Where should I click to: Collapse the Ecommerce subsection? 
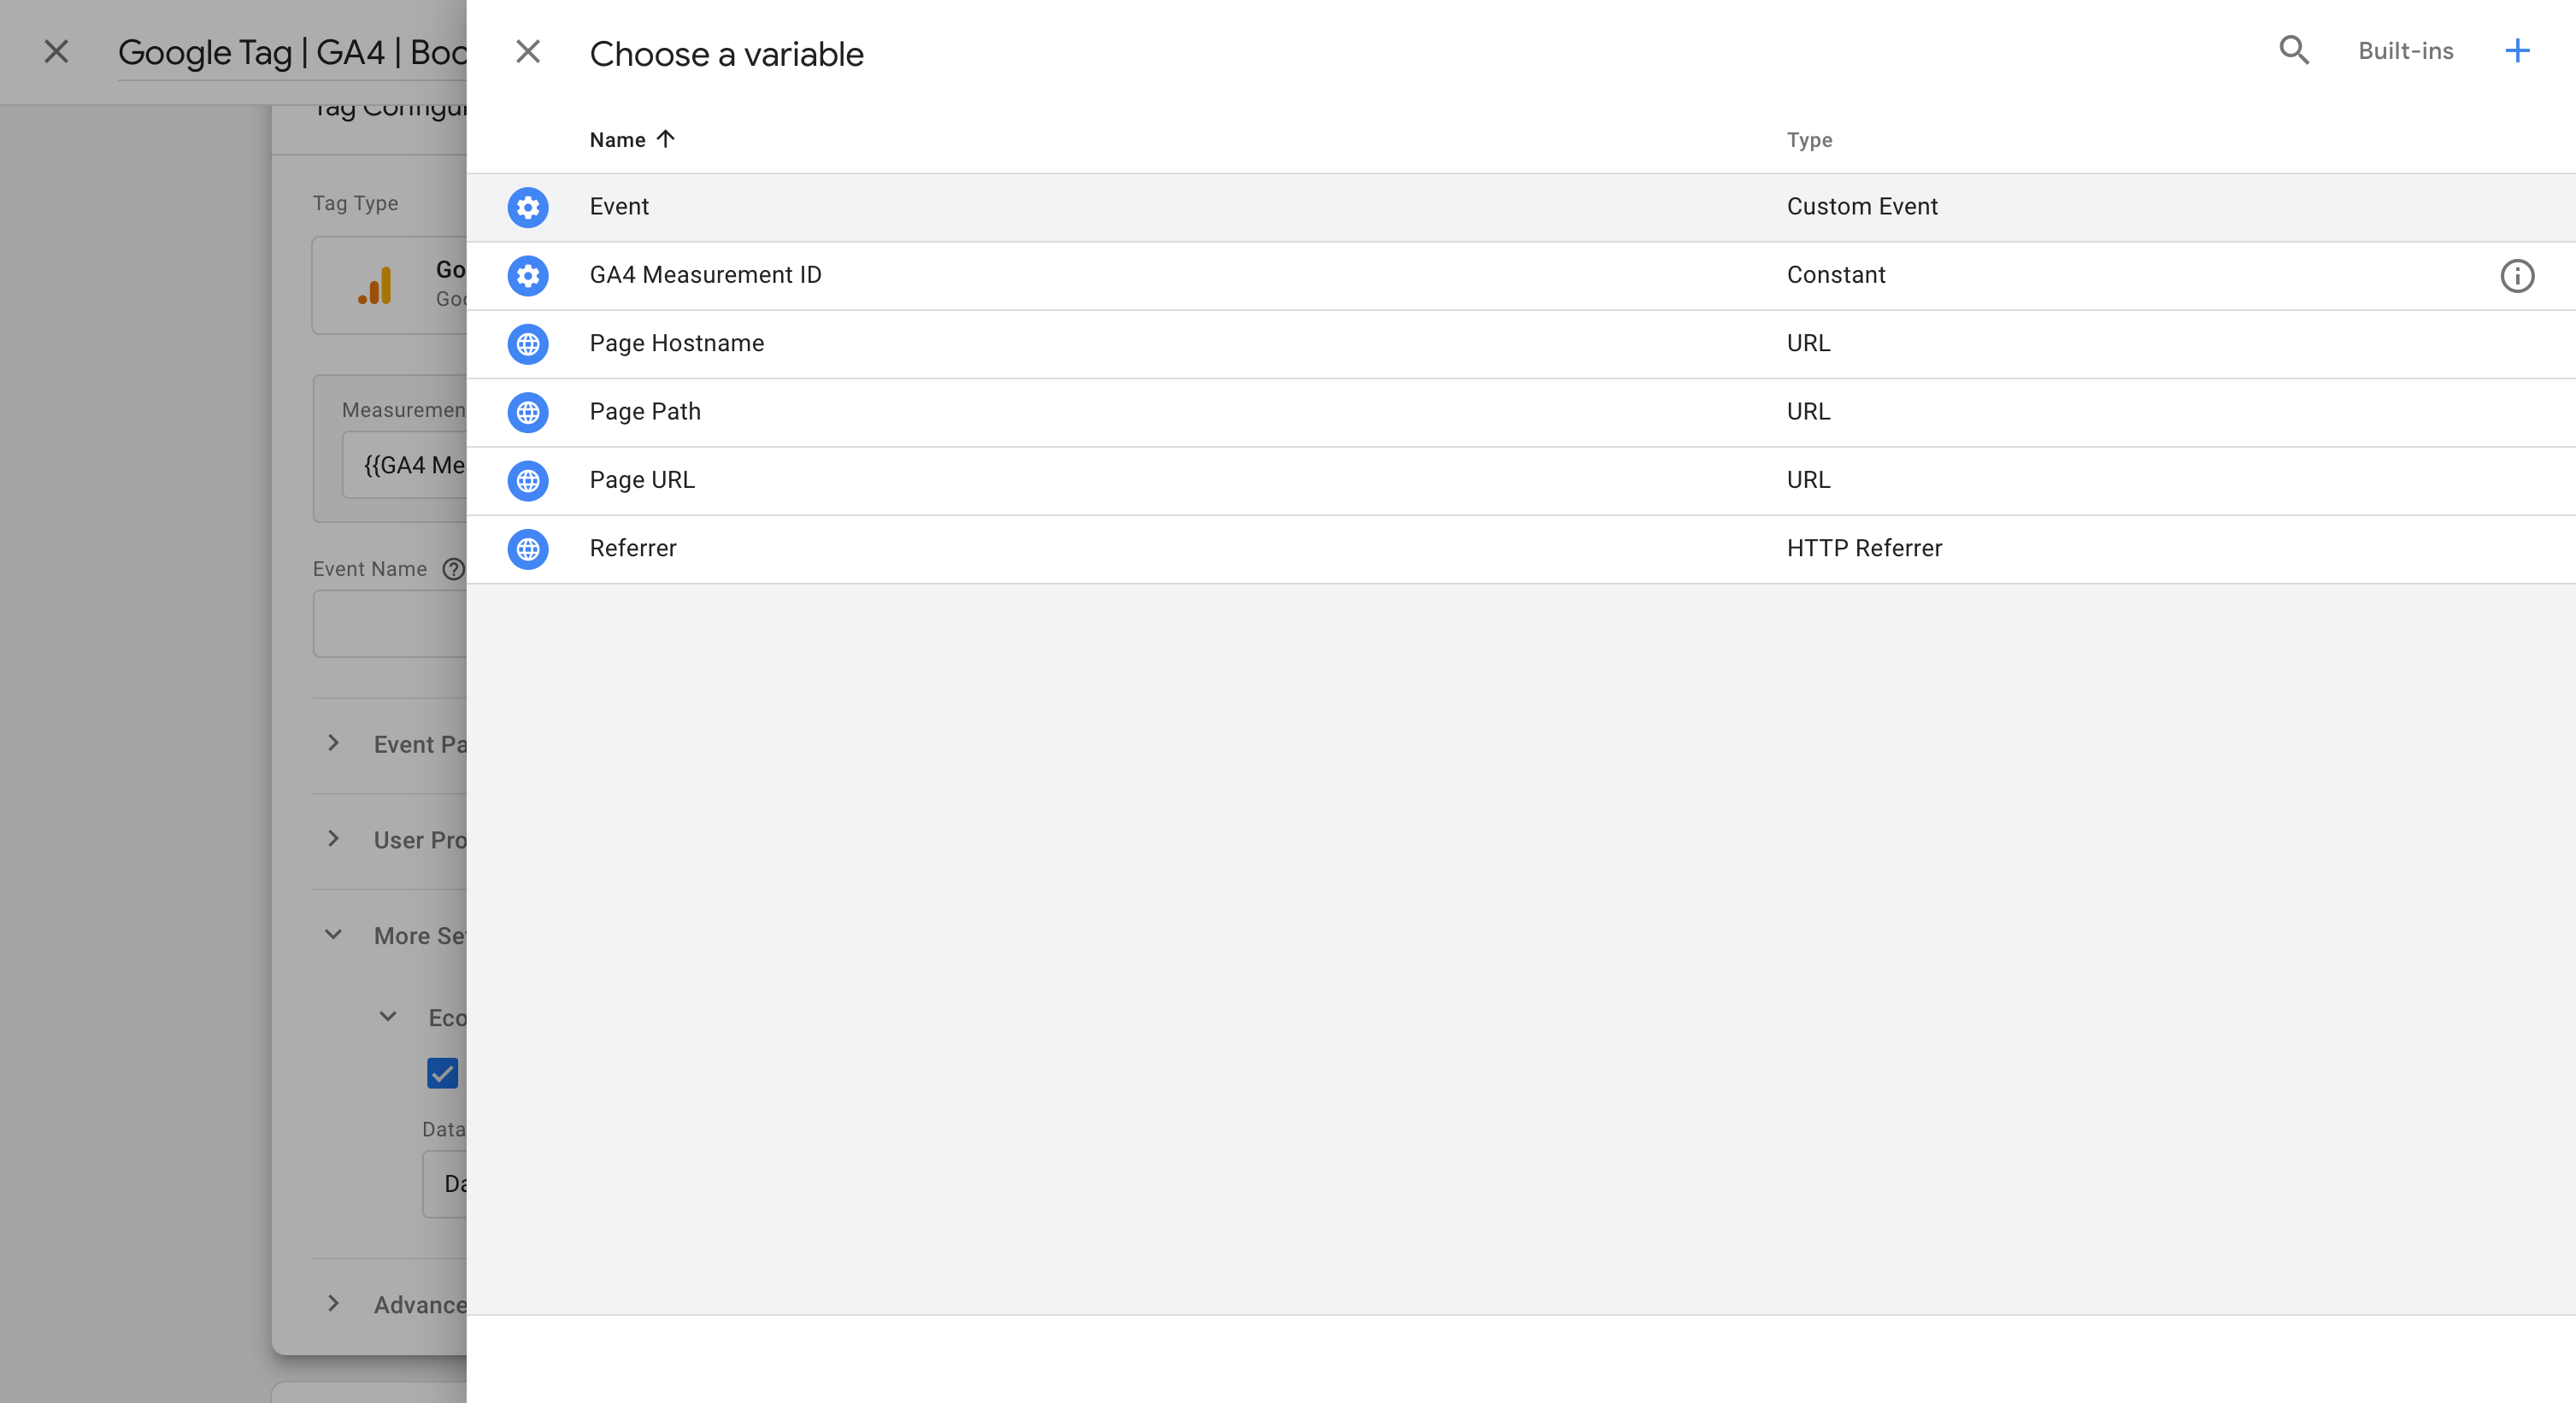point(388,1018)
